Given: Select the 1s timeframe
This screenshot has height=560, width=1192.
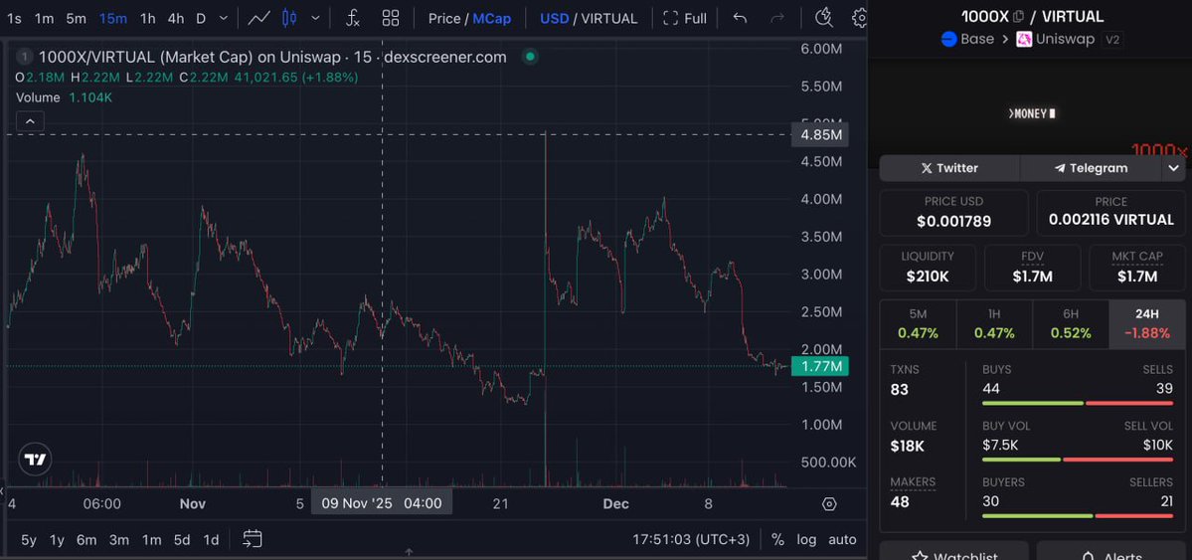Looking at the screenshot, I should [x=14, y=18].
